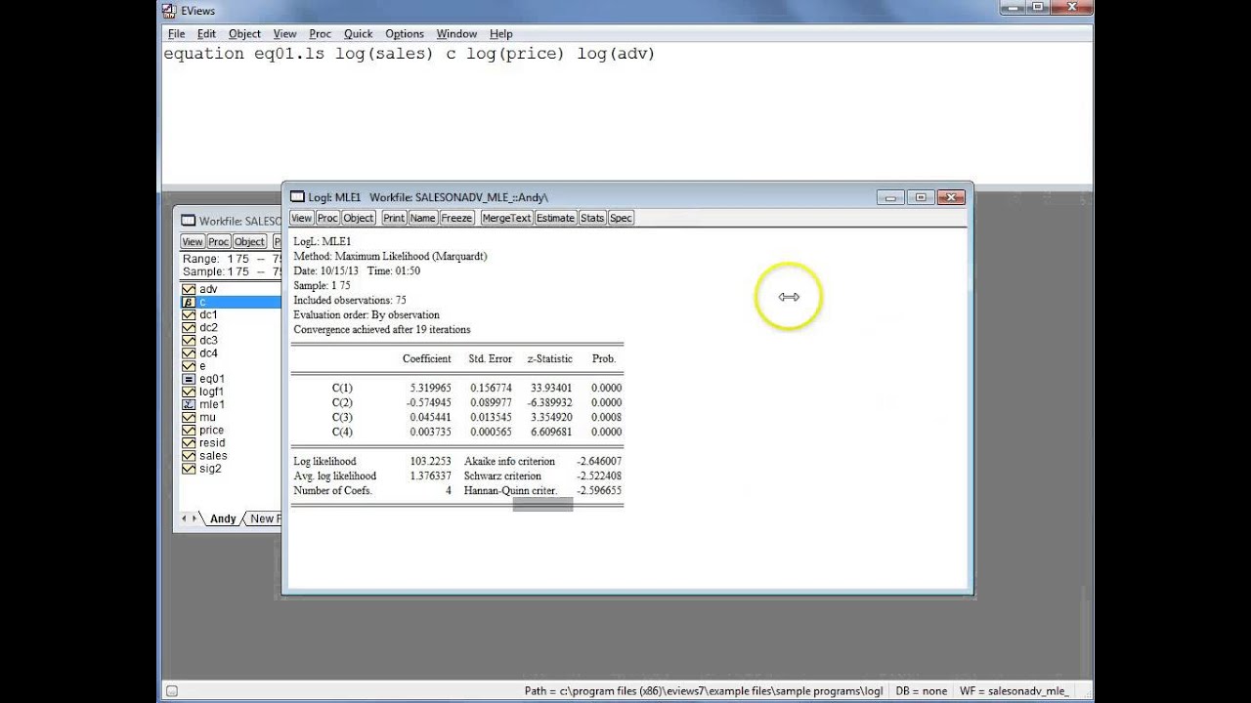Select the mle1 LogL object icon
The height and width of the screenshot is (703, 1251).
coord(189,404)
